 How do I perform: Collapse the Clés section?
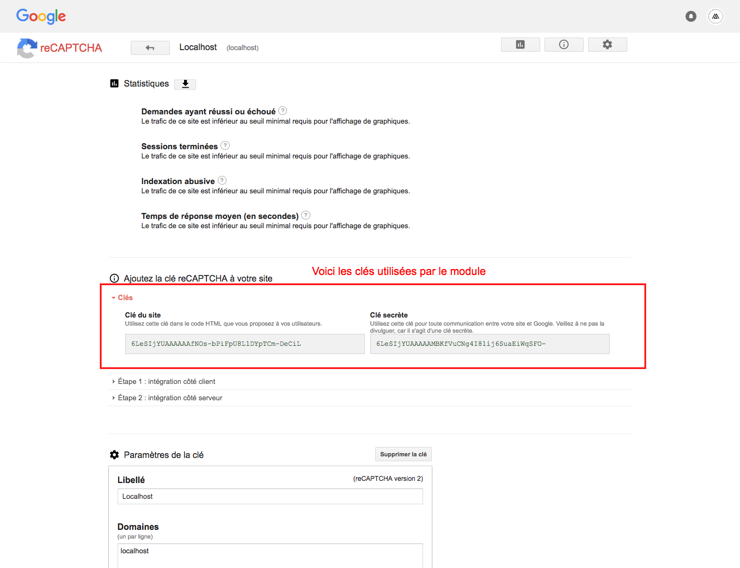pyautogui.click(x=123, y=298)
